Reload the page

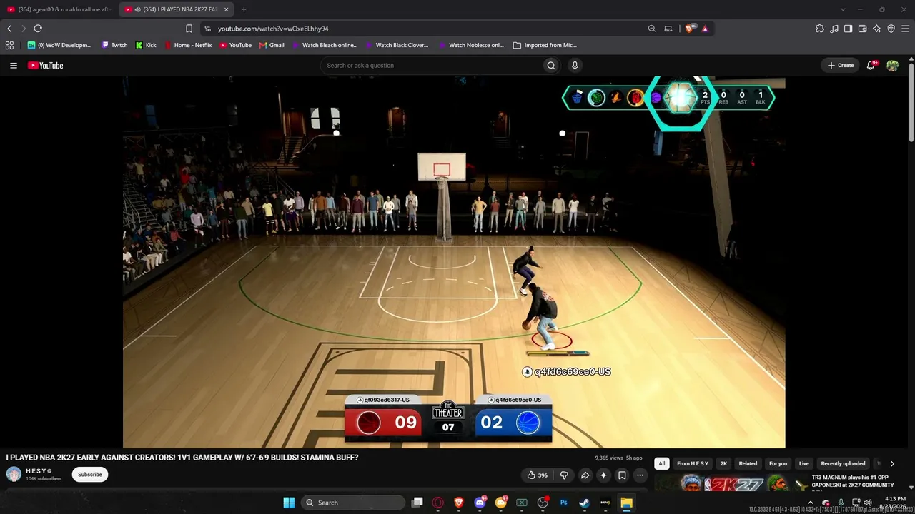coord(38,29)
